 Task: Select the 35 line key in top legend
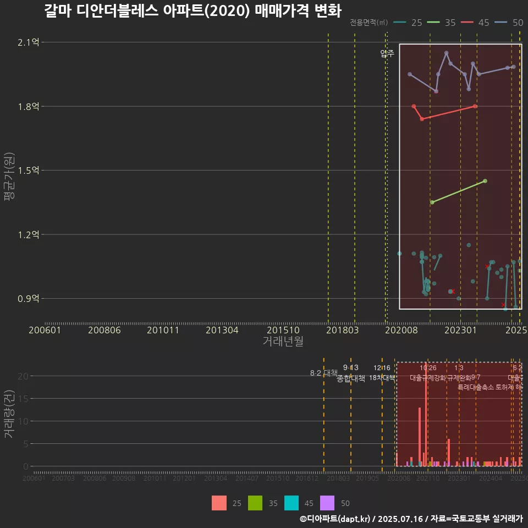click(433, 23)
